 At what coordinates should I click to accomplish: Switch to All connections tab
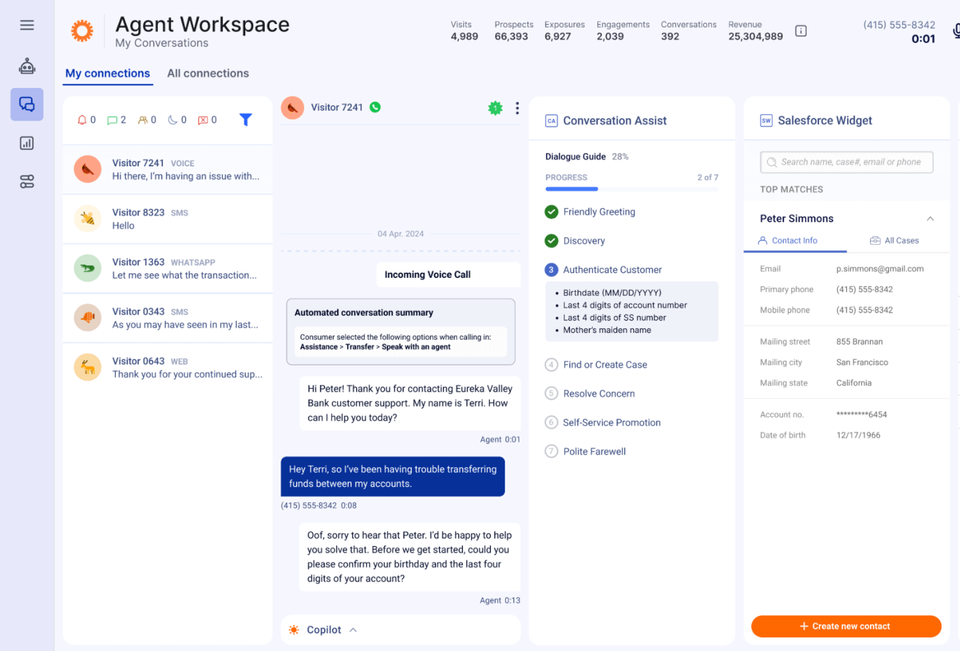click(208, 74)
